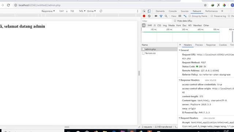Open the Performance tab
234x132 pixels.
click(x=211, y=11)
